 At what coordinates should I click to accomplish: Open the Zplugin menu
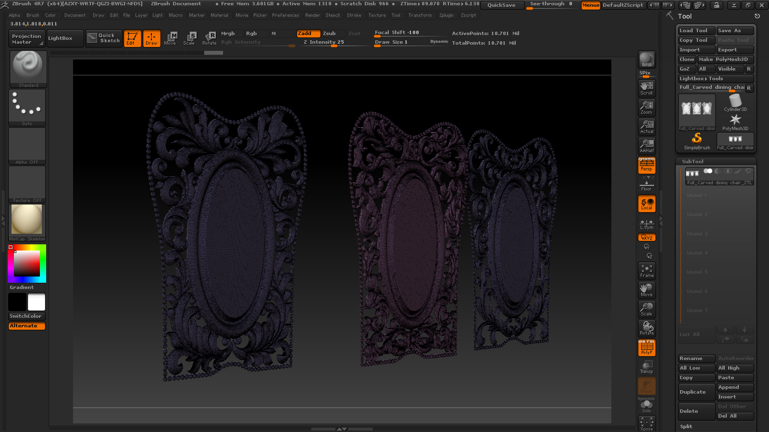(x=446, y=15)
